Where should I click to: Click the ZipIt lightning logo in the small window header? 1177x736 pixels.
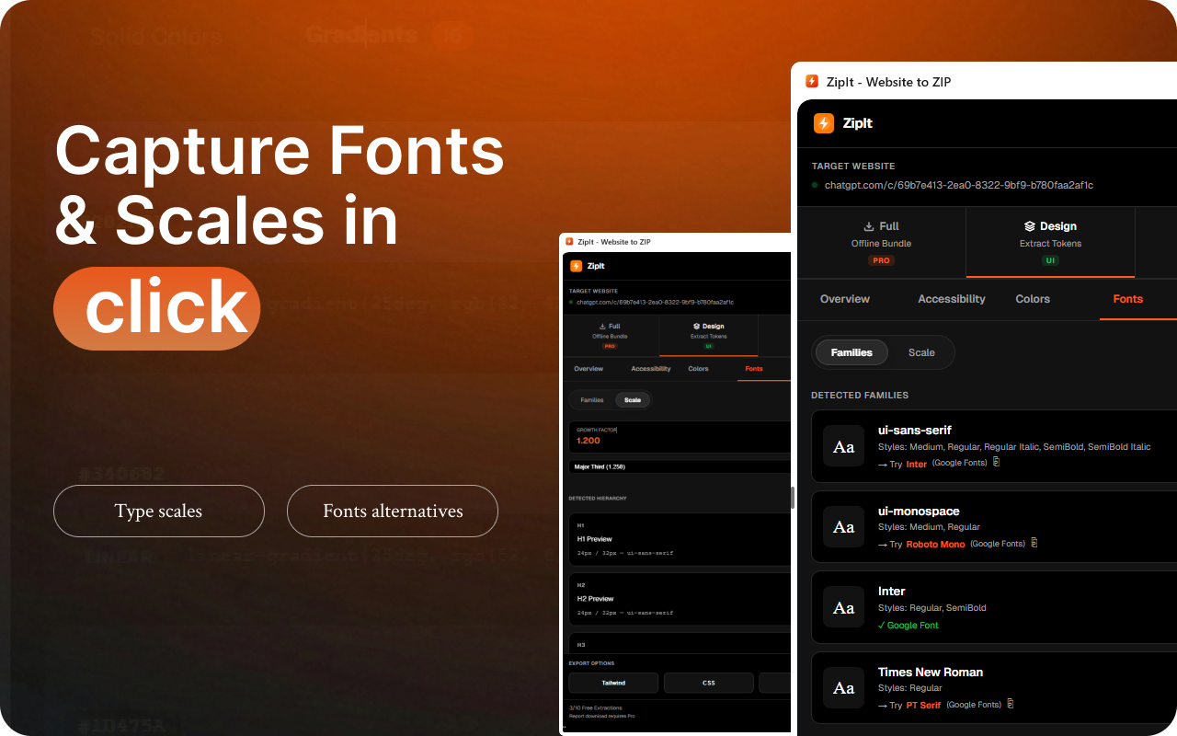(x=576, y=266)
